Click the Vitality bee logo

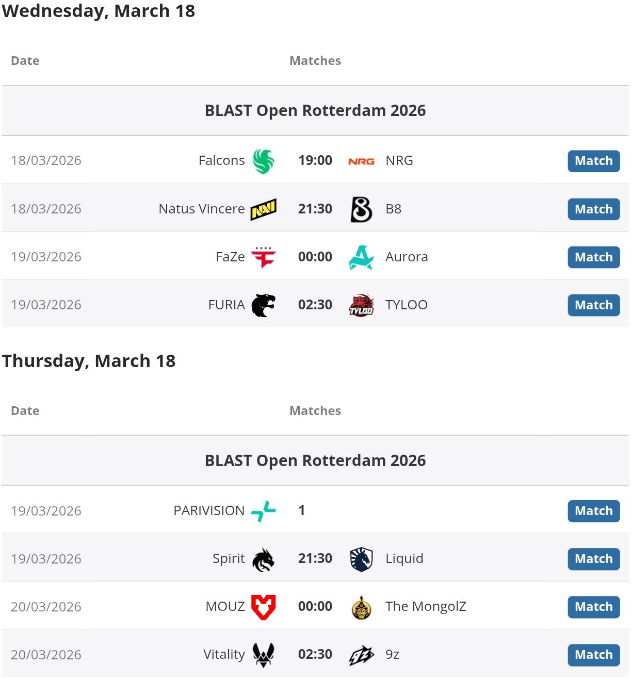263,655
